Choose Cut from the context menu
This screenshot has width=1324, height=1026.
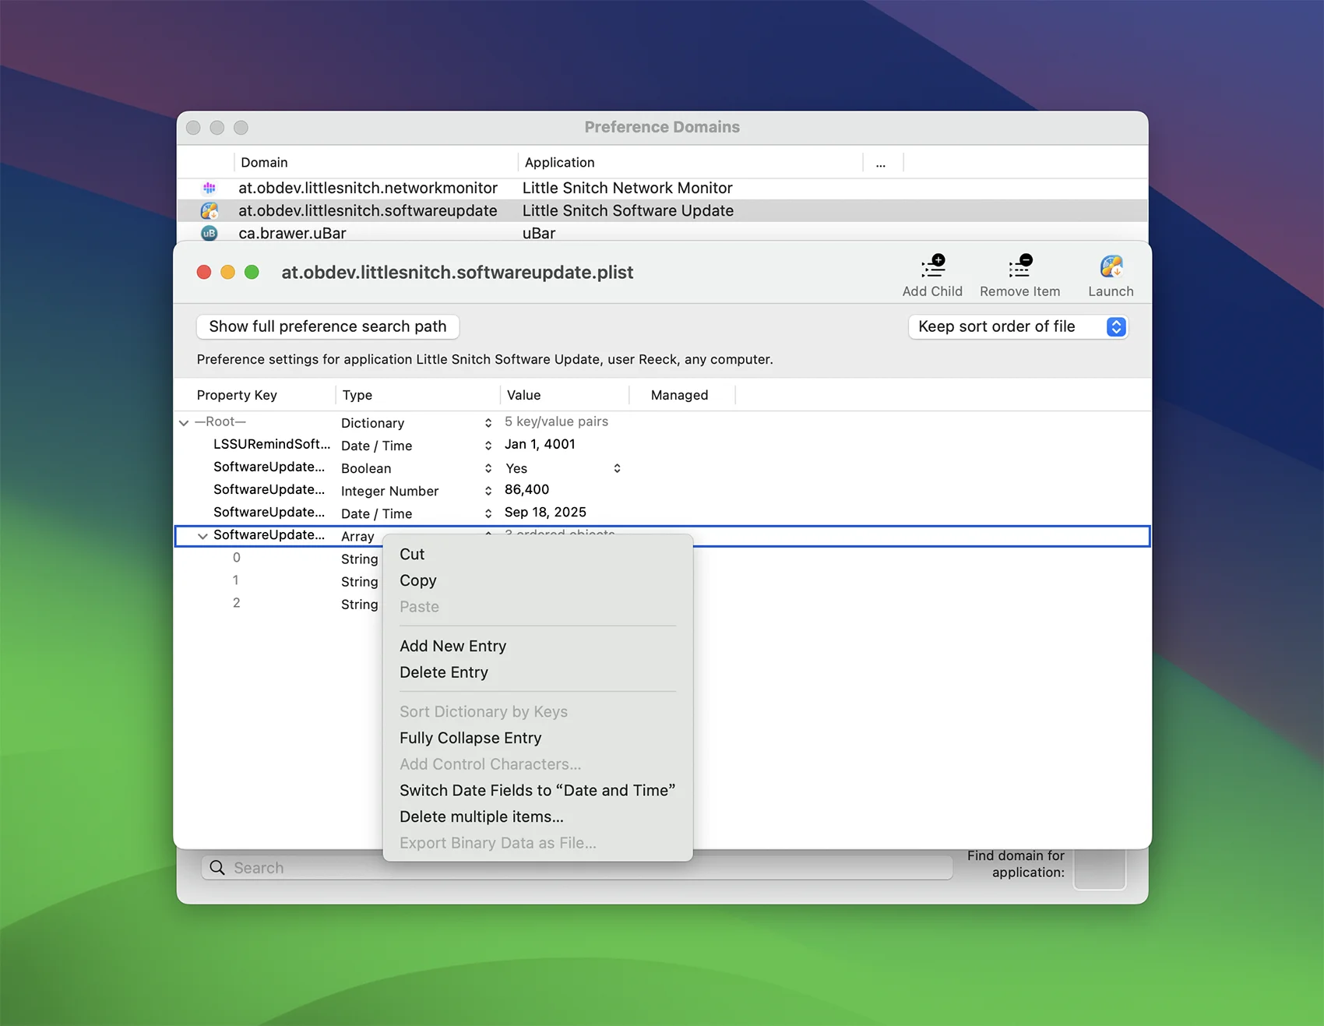coord(537,554)
